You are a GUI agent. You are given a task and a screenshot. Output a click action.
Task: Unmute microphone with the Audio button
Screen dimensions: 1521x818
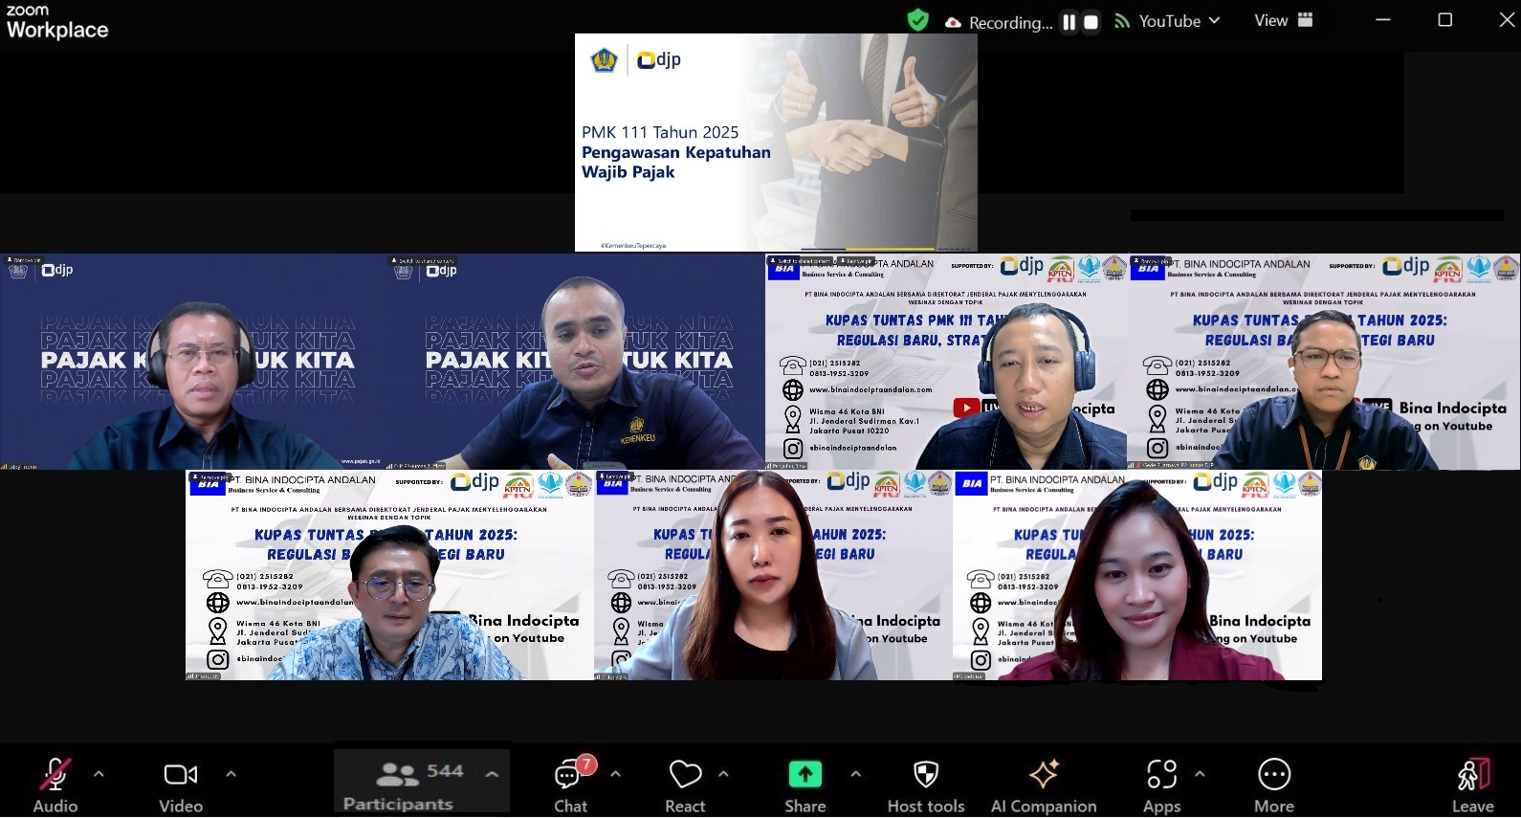(55, 784)
